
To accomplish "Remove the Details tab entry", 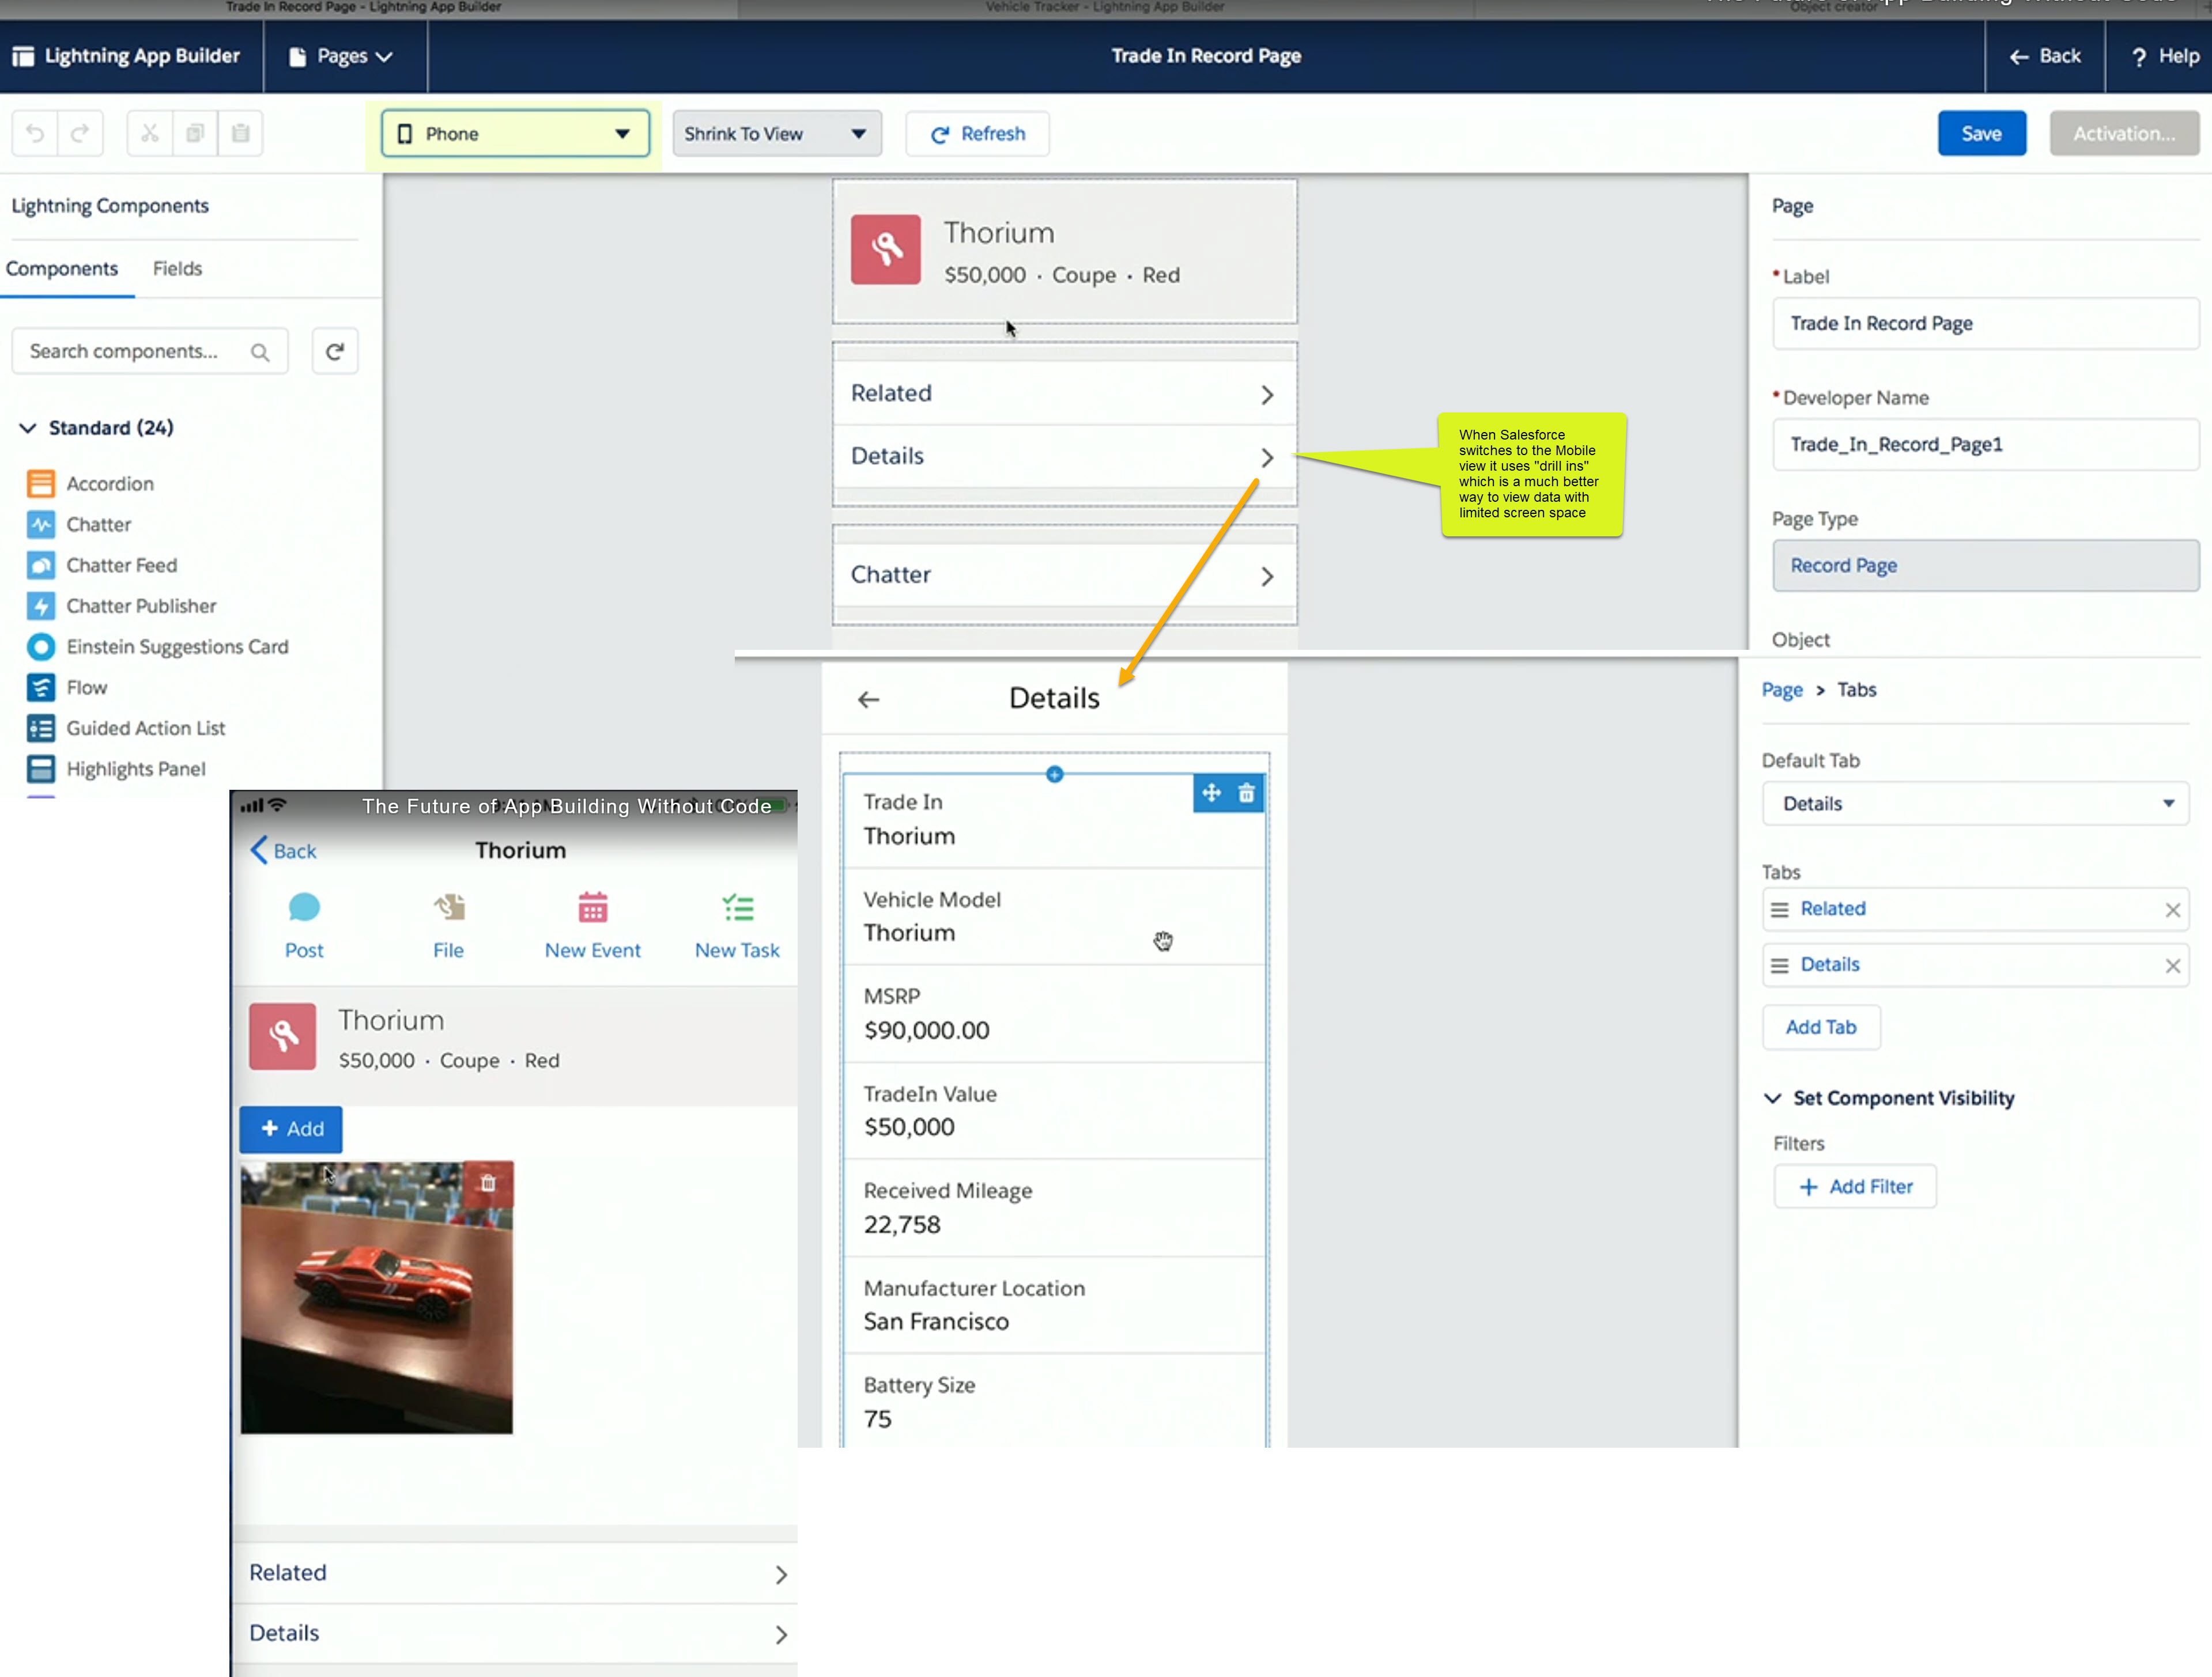I will pos(2172,966).
